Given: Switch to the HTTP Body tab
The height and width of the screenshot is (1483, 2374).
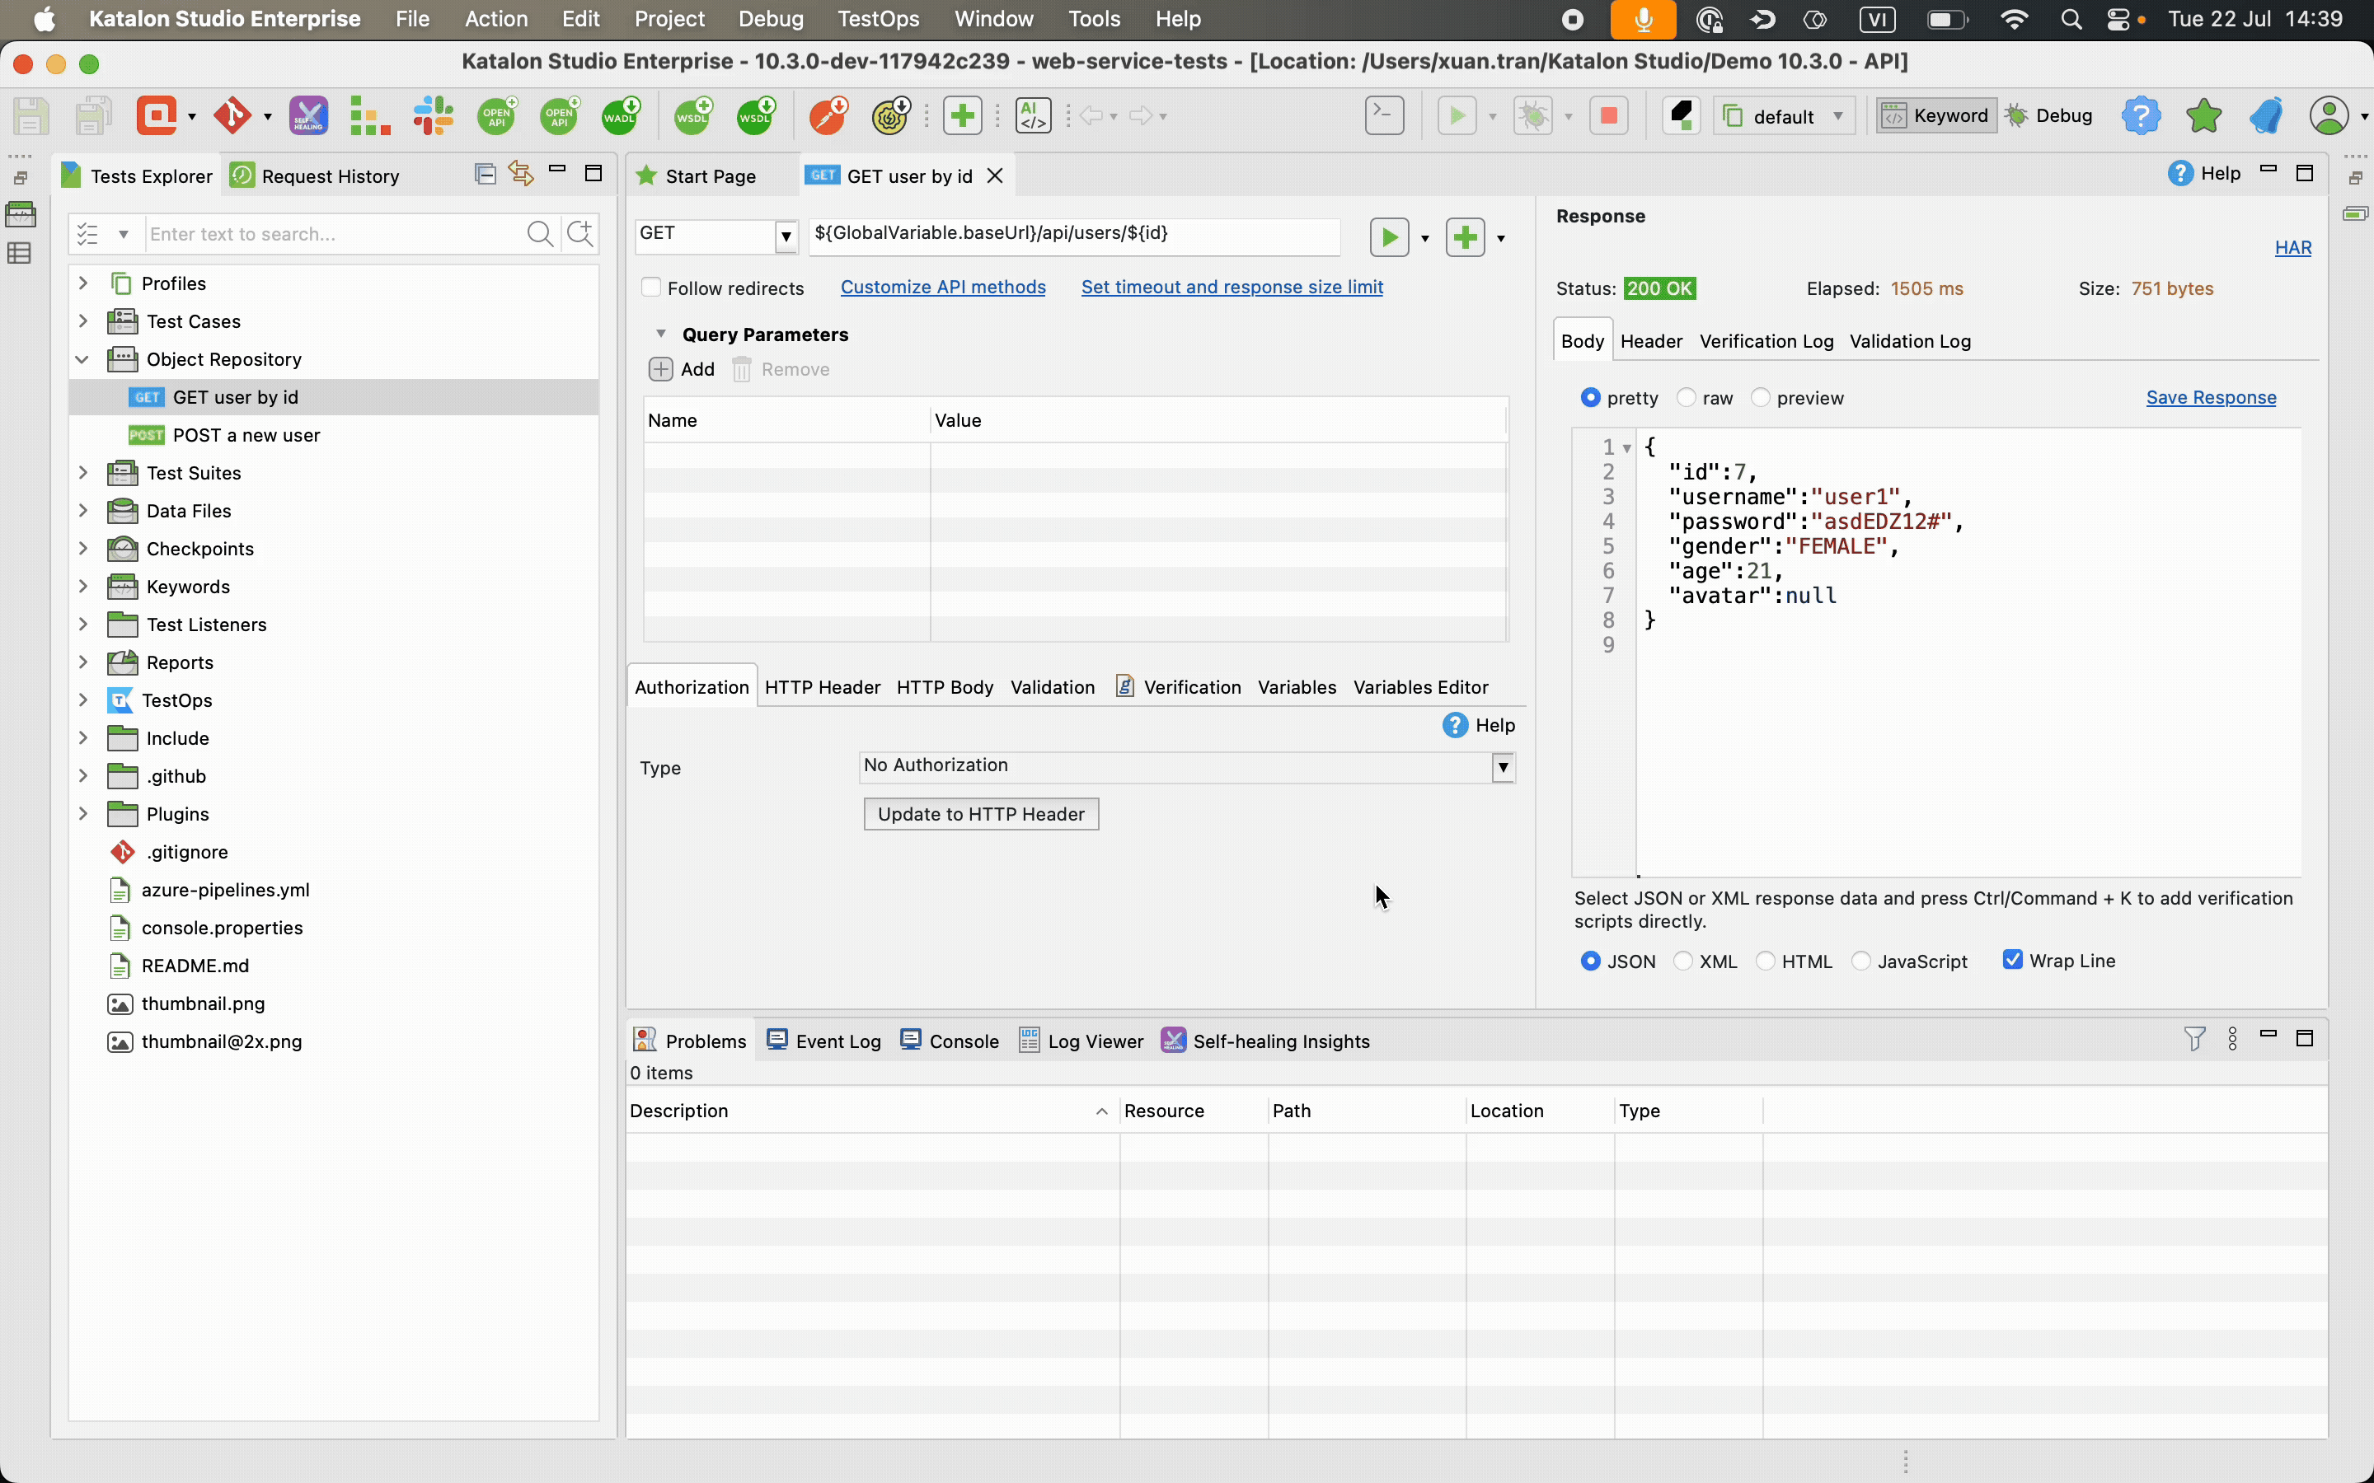Looking at the screenshot, I should (945, 688).
